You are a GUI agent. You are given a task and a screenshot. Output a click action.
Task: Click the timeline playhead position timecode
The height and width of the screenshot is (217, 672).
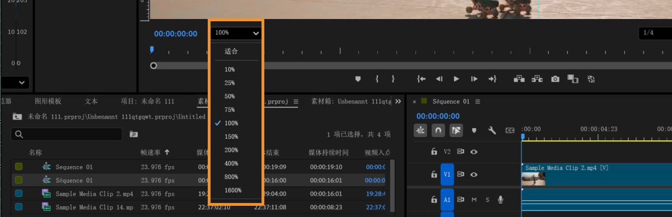point(438,116)
